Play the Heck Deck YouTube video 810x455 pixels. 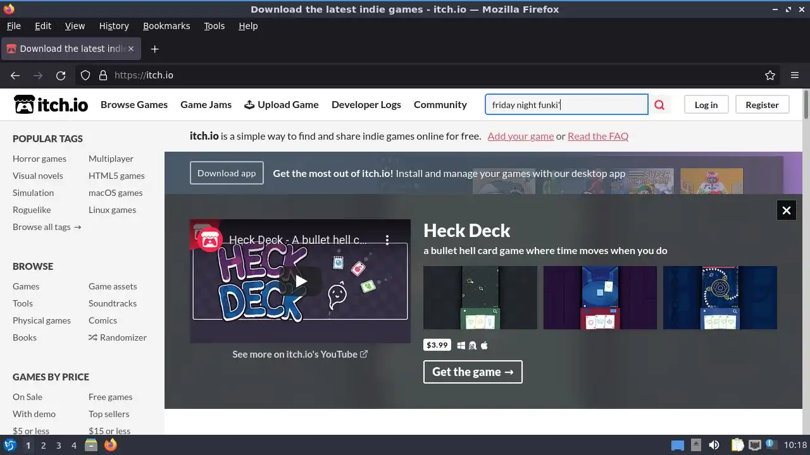pos(301,281)
